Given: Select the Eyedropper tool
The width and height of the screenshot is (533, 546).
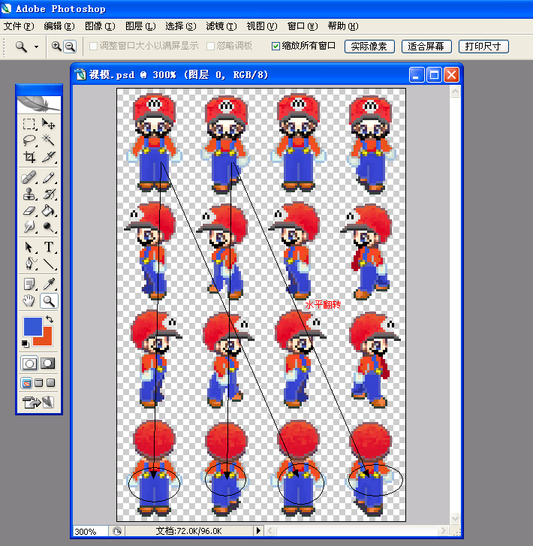Looking at the screenshot, I should pyautogui.click(x=48, y=284).
